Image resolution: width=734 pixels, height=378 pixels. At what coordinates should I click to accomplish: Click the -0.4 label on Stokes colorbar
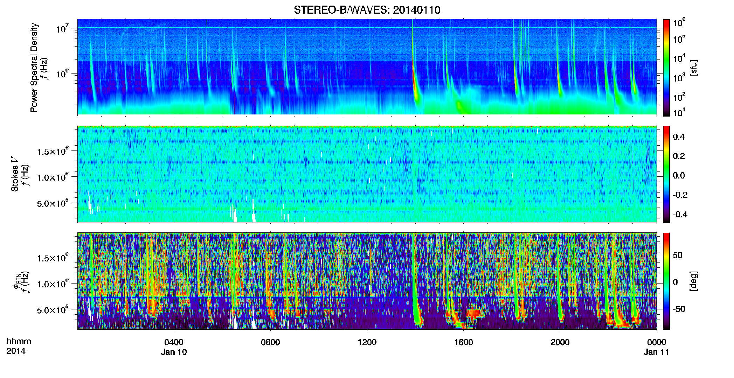pos(680,214)
